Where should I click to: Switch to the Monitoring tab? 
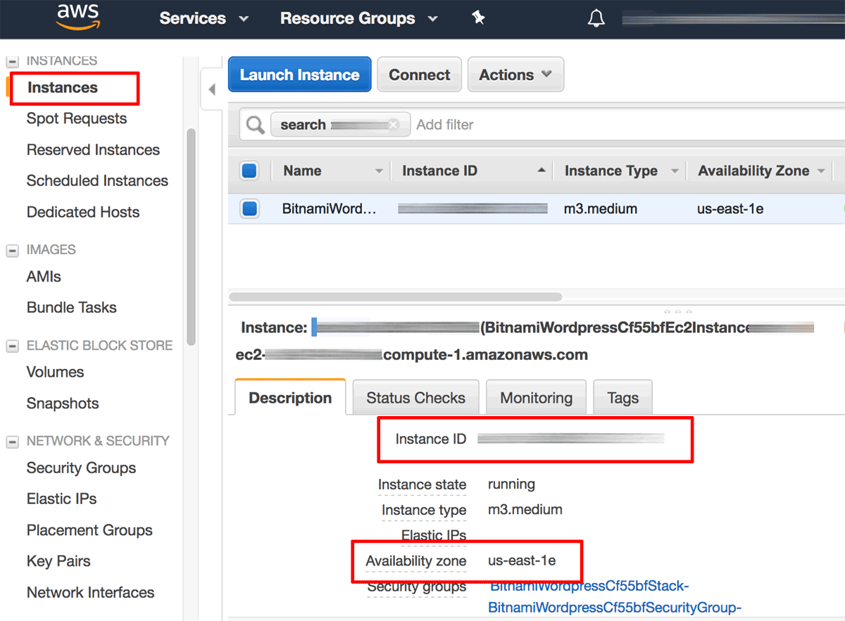click(x=536, y=397)
